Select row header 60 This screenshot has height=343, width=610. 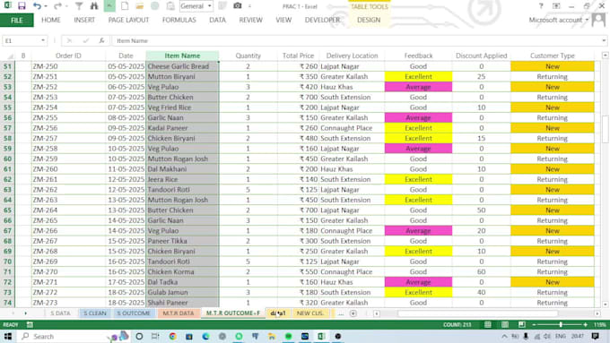tap(7, 159)
